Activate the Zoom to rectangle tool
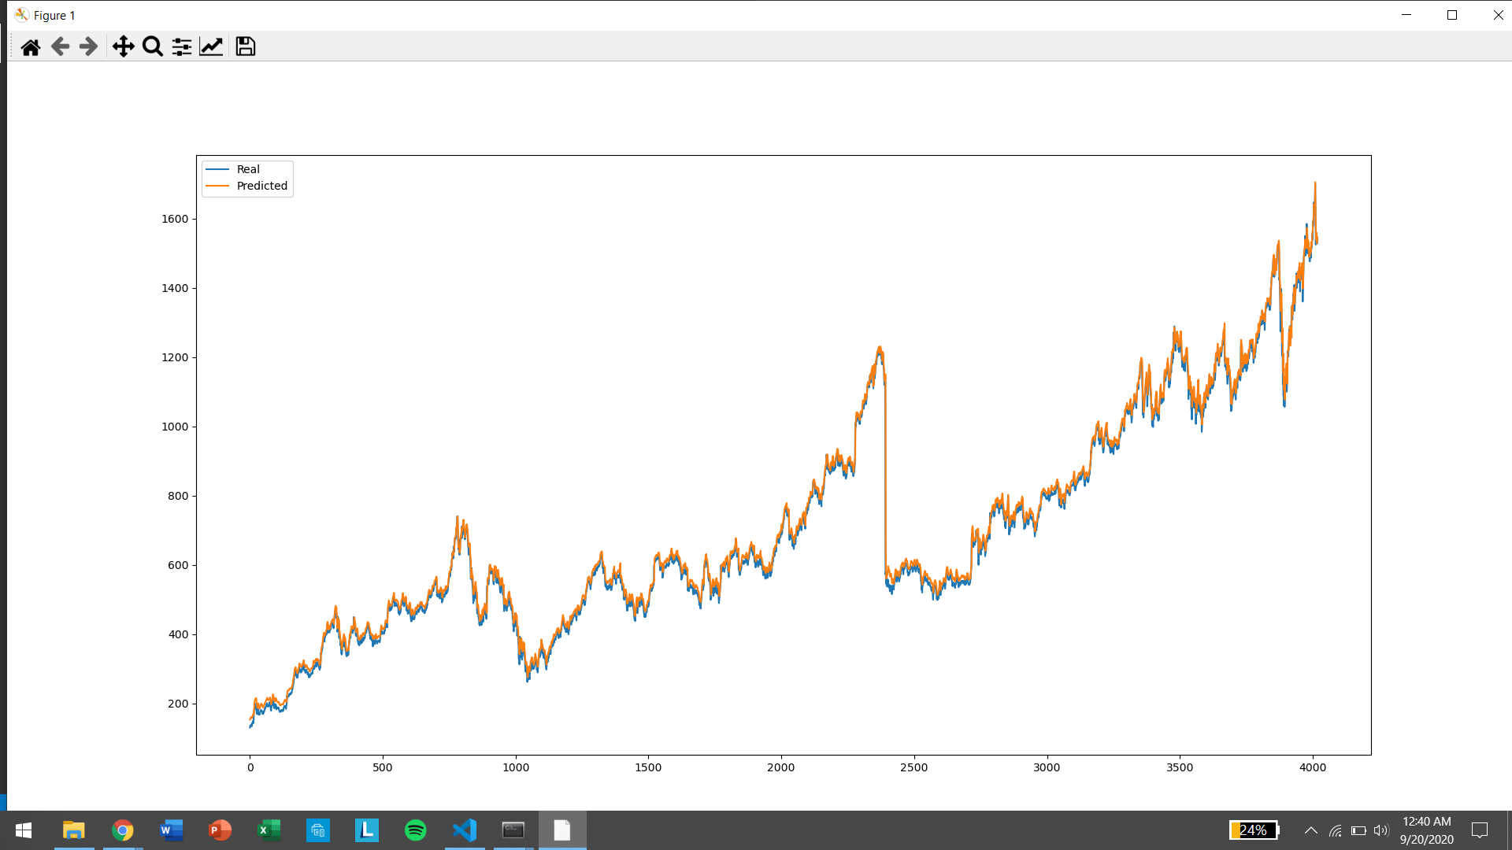The image size is (1512, 850). coord(153,47)
